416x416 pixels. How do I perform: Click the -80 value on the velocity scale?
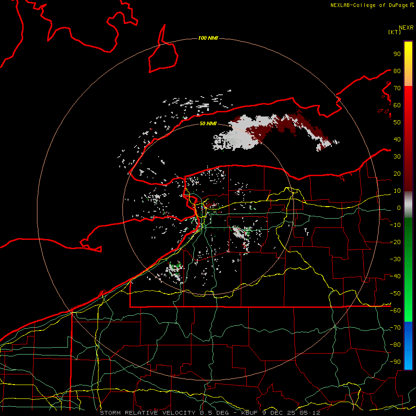click(395, 345)
